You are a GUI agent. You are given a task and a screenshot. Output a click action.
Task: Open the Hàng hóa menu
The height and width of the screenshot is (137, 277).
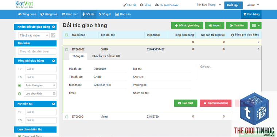(x=49, y=14)
